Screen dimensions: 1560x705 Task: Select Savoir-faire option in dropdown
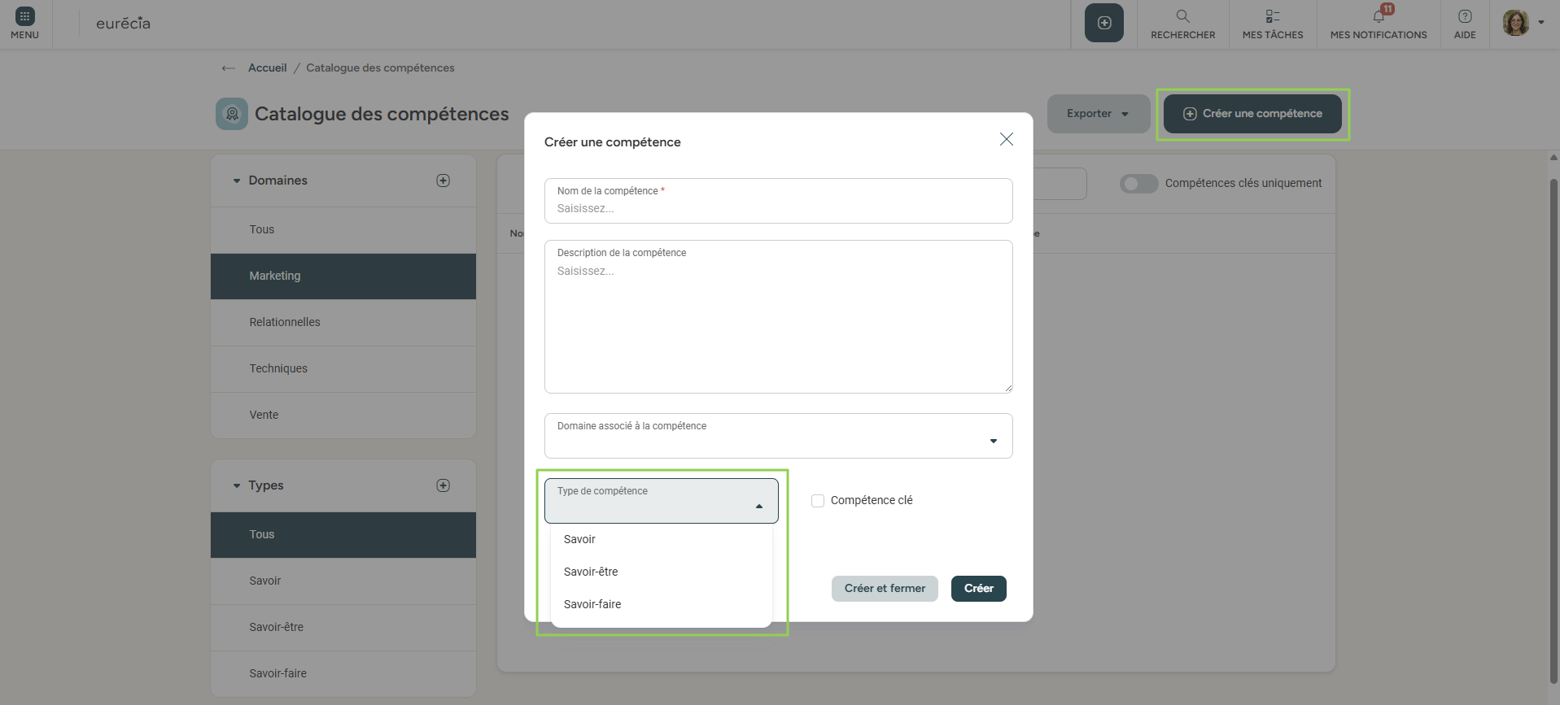[x=592, y=604]
